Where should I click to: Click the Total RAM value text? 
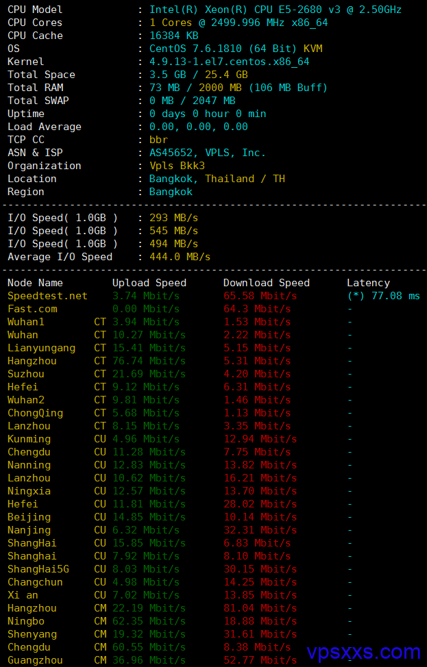[x=238, y=88]
